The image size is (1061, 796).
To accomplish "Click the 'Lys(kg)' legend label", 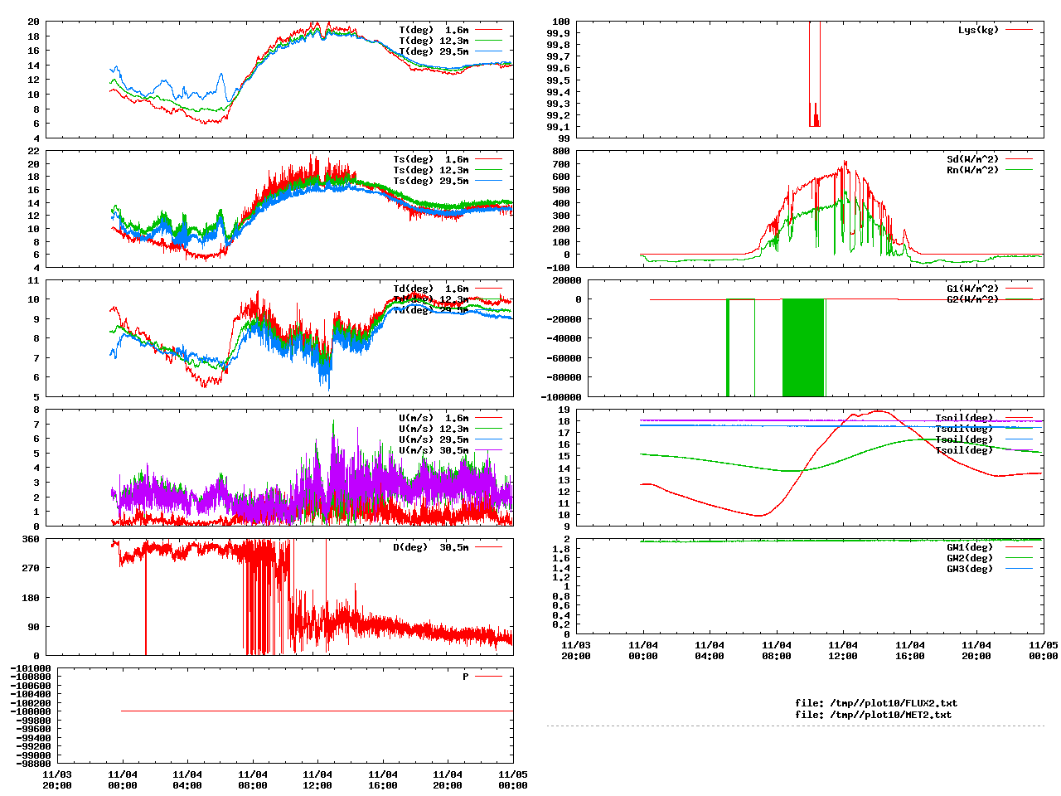I will (978, 30).
